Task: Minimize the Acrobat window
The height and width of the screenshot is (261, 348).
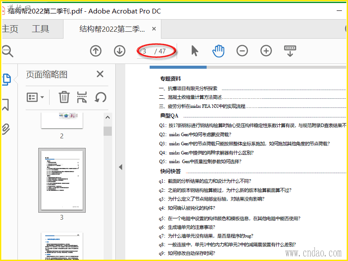Action: coord(339,10)
